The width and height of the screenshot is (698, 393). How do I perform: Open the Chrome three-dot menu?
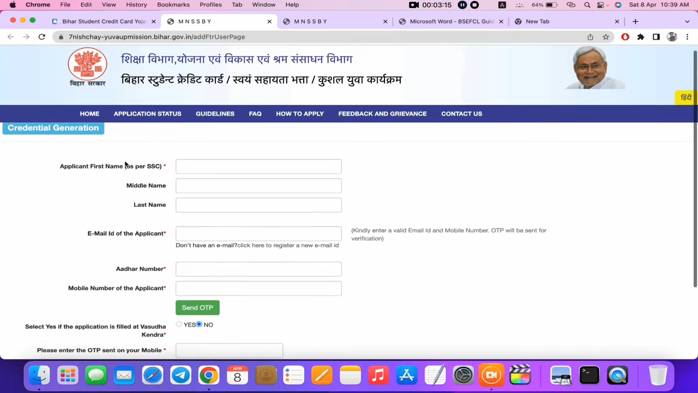[687, 37]
